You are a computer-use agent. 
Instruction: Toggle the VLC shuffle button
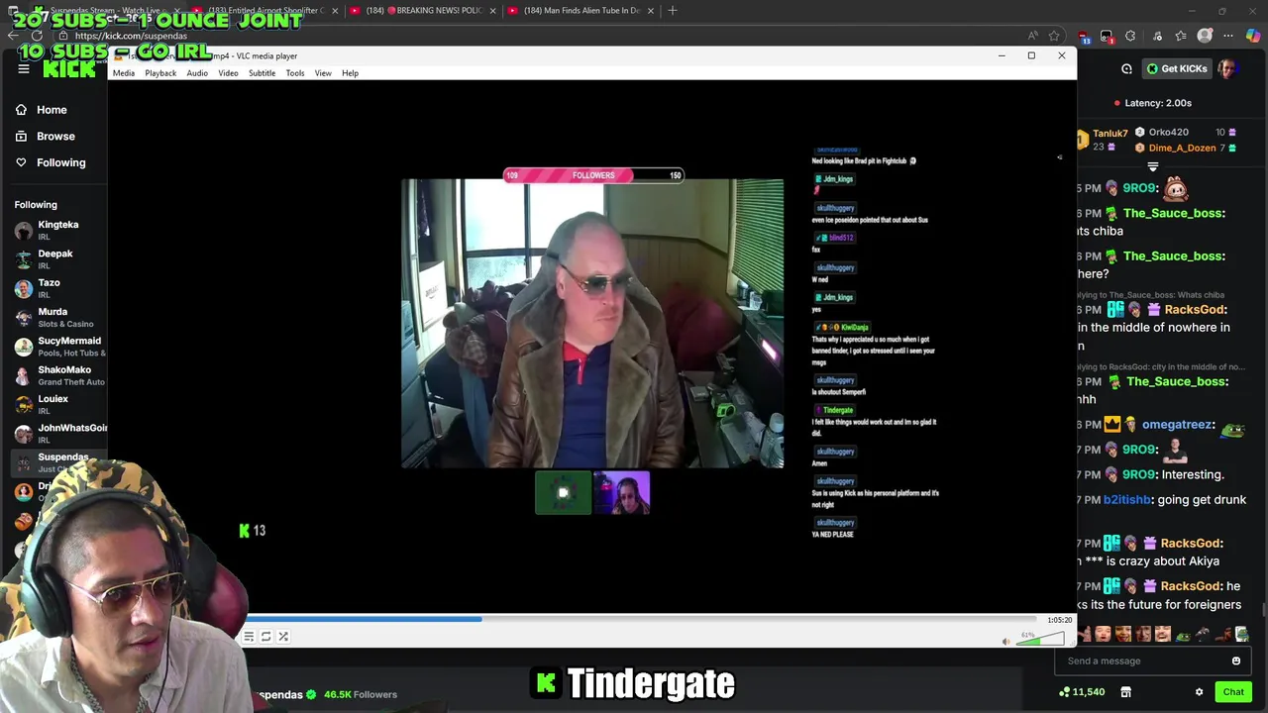tap(282, 637)
